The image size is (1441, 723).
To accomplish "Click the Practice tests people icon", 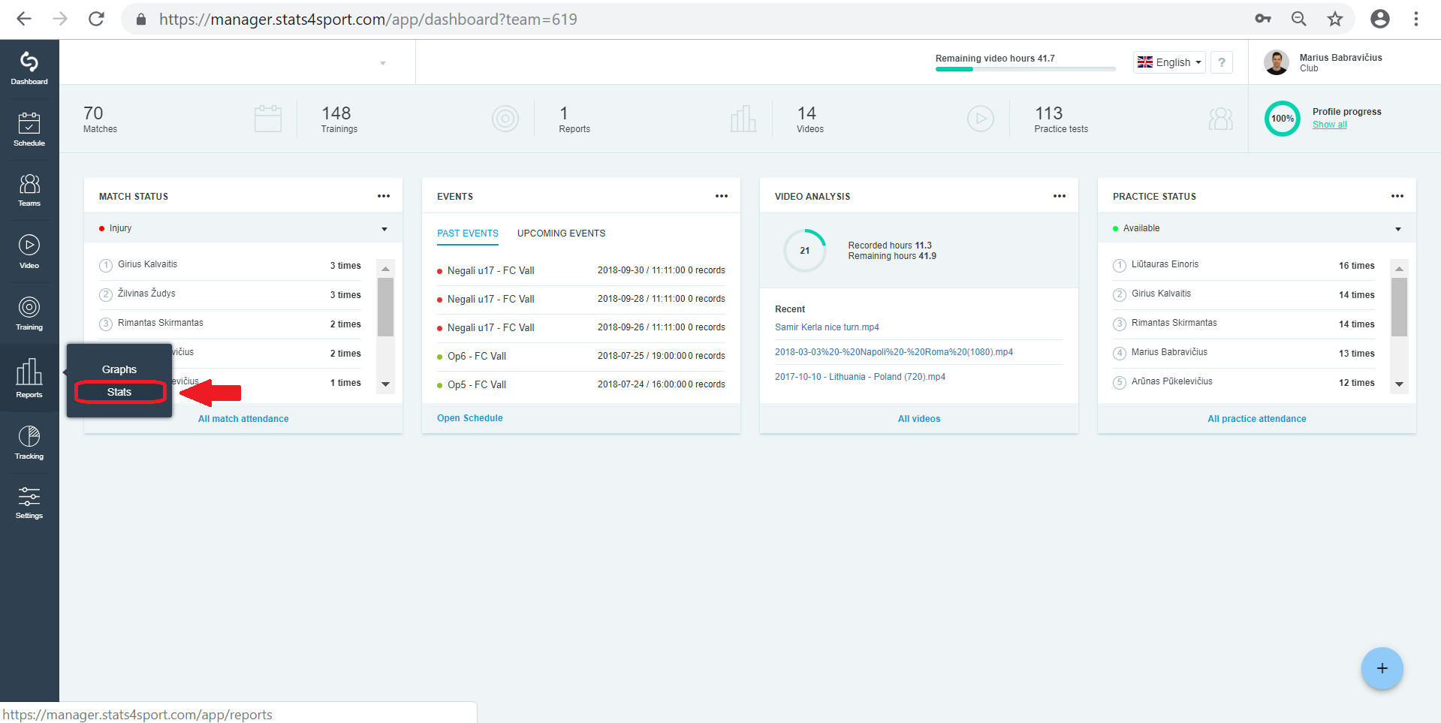I will (1221, 119).
